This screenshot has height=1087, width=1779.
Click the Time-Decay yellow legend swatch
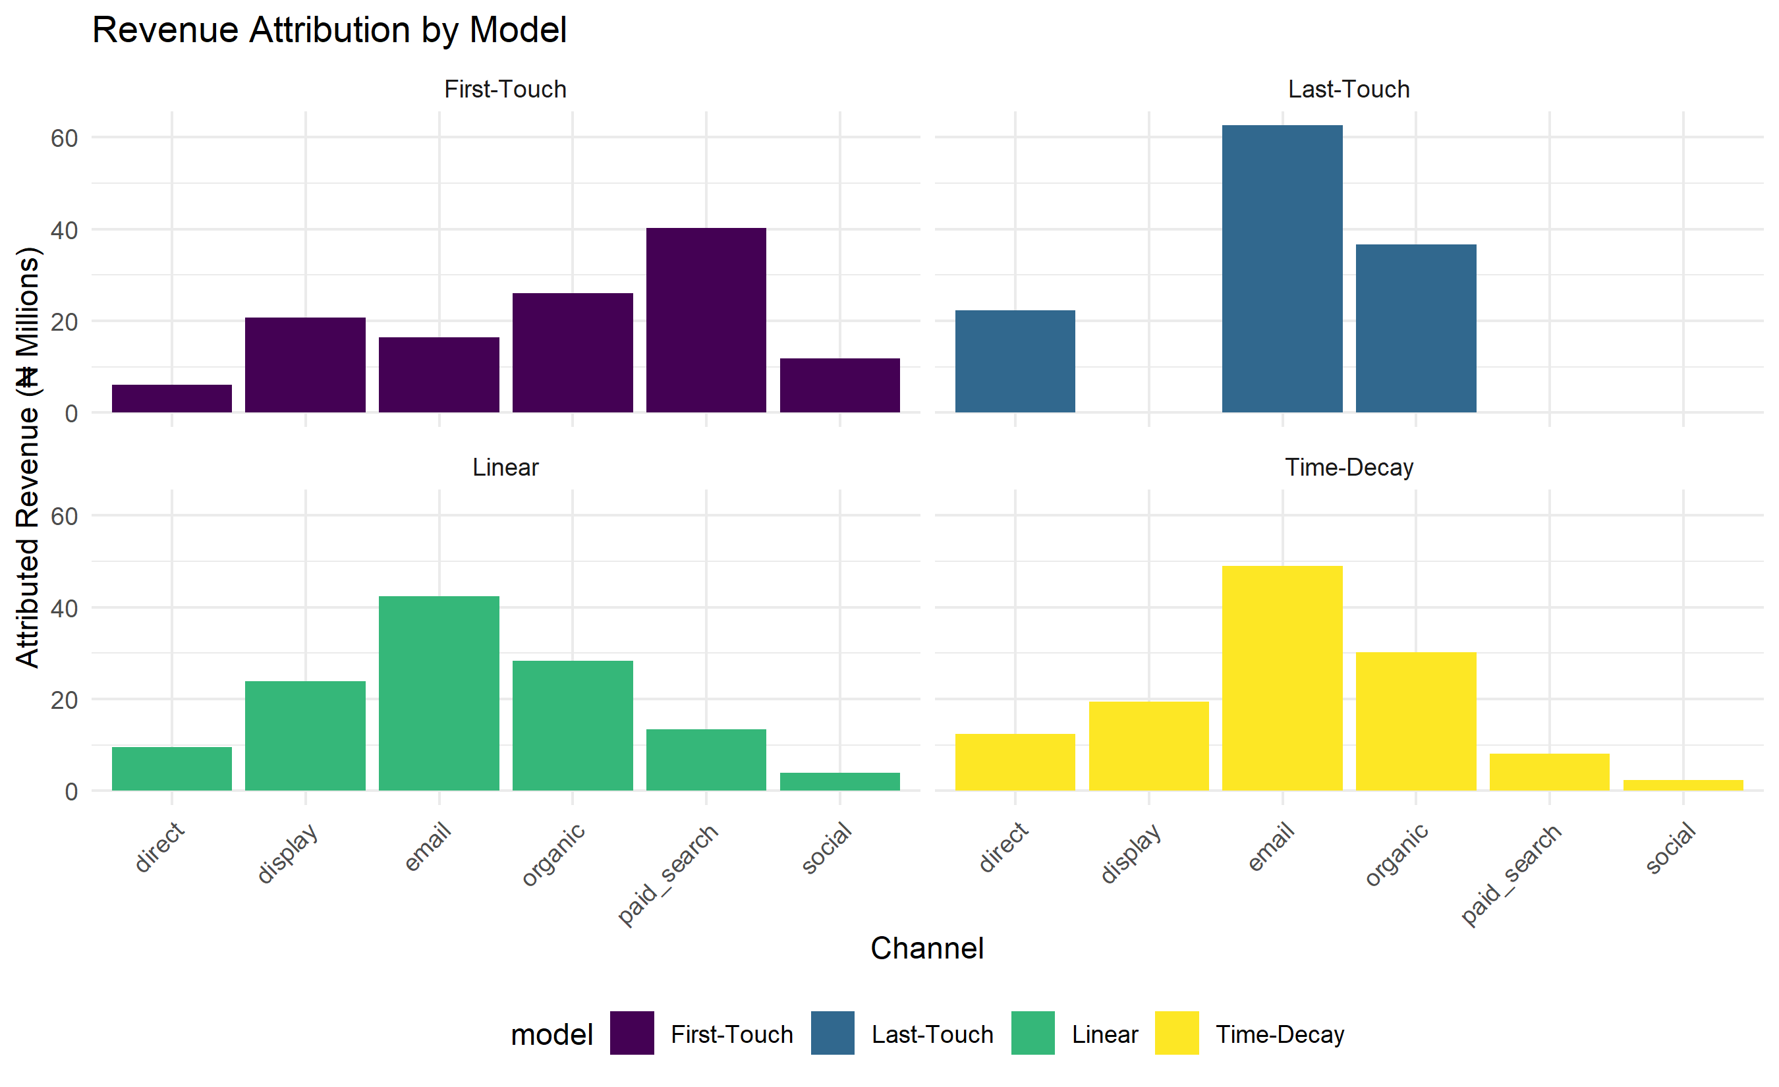click(x=1177, y=1033)
